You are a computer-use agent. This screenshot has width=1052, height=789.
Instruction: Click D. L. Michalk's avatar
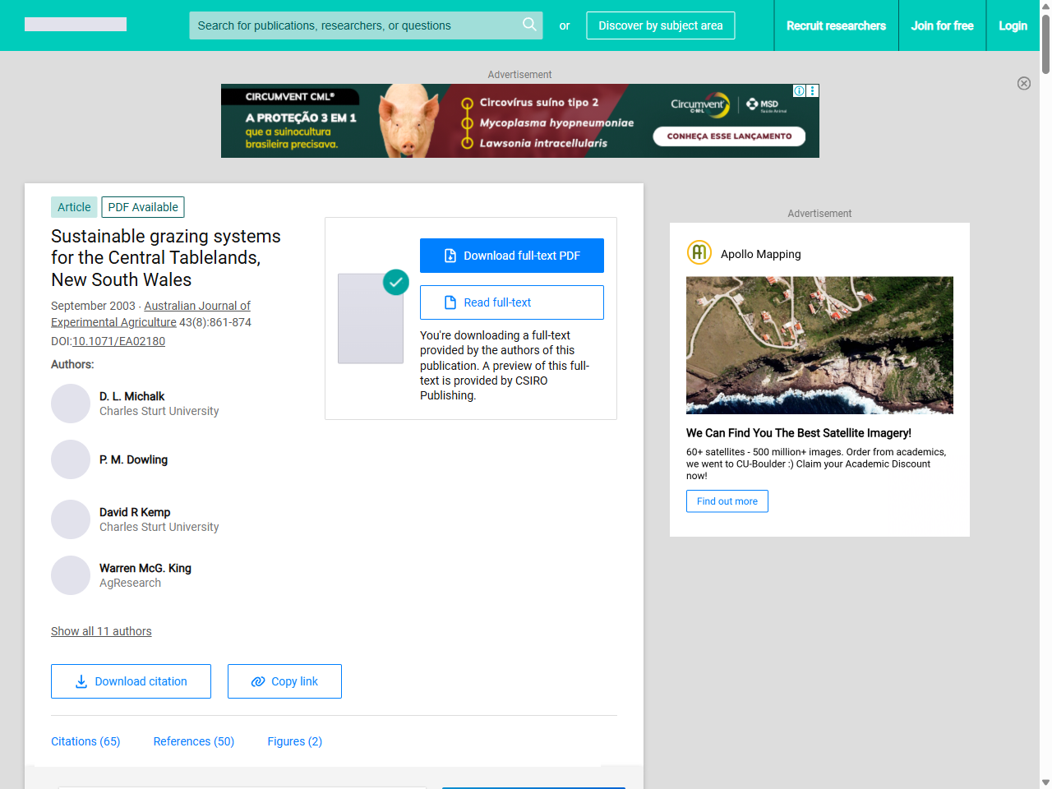(71, 404)
